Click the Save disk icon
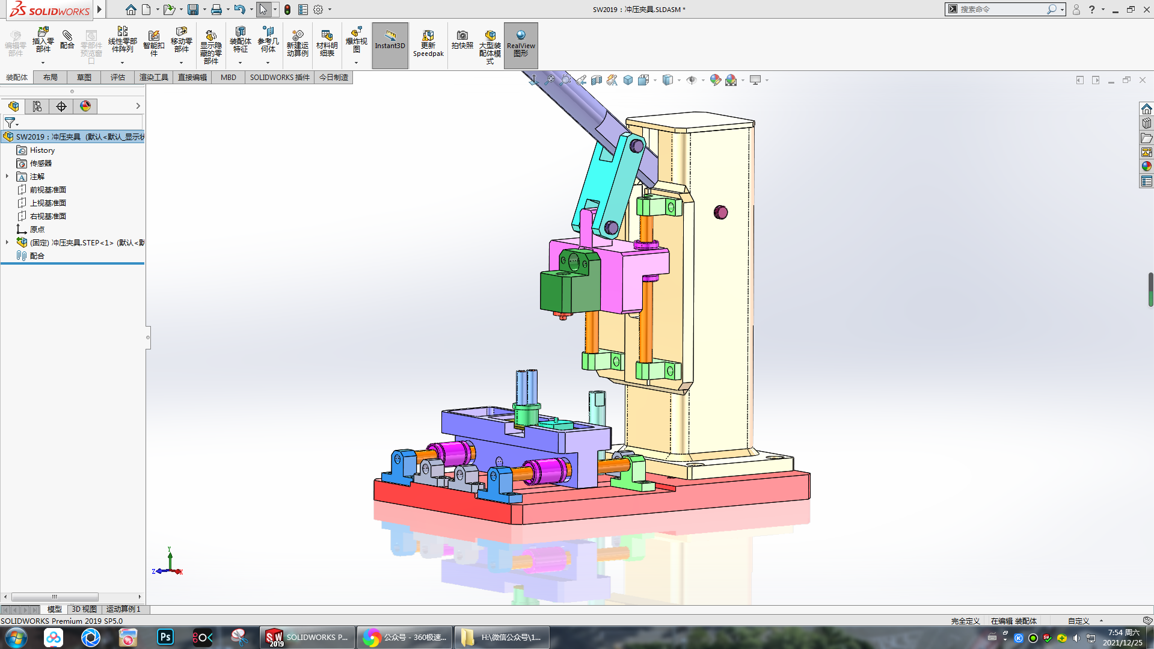The width and height of the screenshot is (1154, 649). [192, 10]
